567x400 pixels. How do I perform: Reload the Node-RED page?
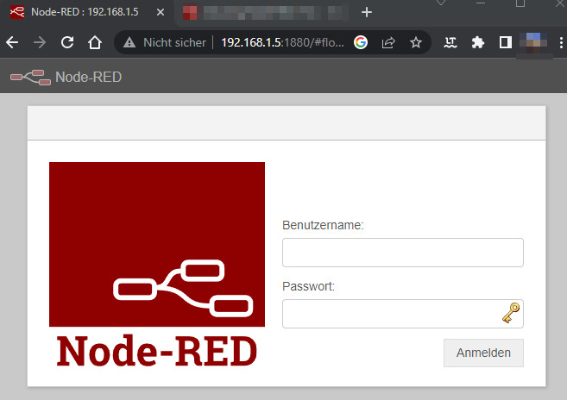tap(67, 42)
